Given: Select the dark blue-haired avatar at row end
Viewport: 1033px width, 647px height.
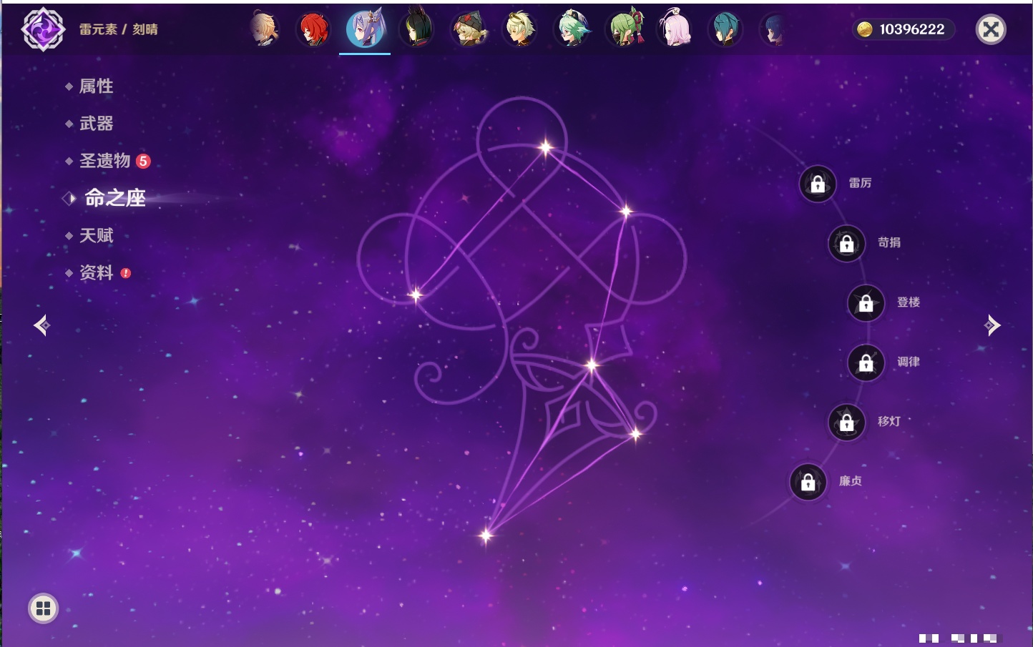Looking at the screenshot, I should pos(773,29).
